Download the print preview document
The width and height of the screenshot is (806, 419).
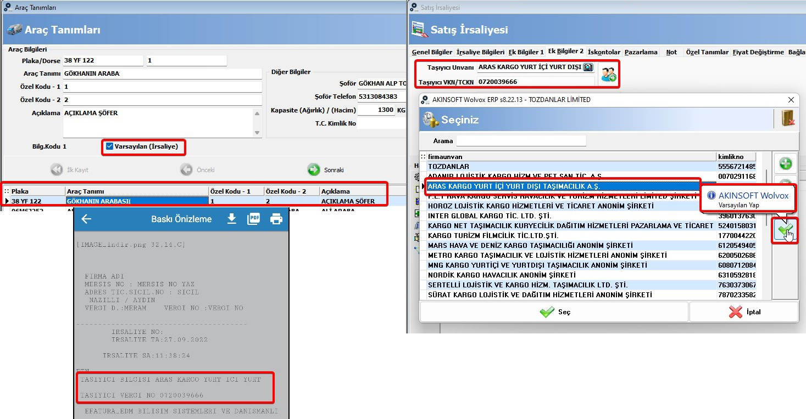[232, 219]
